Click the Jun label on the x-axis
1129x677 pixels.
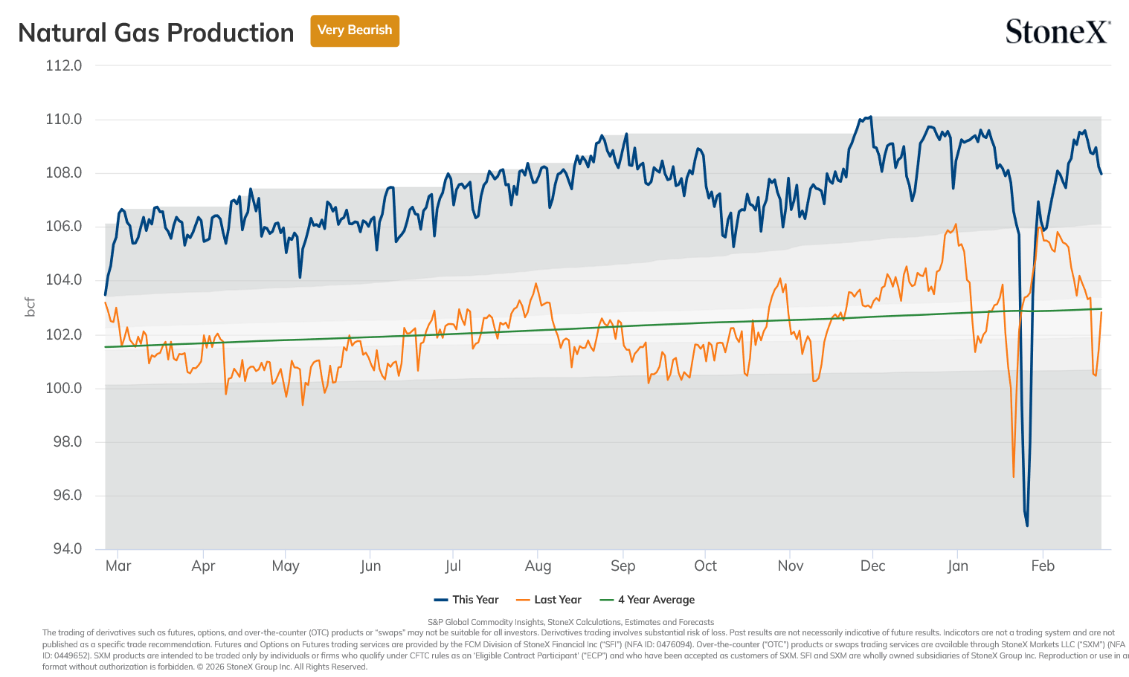370,566
